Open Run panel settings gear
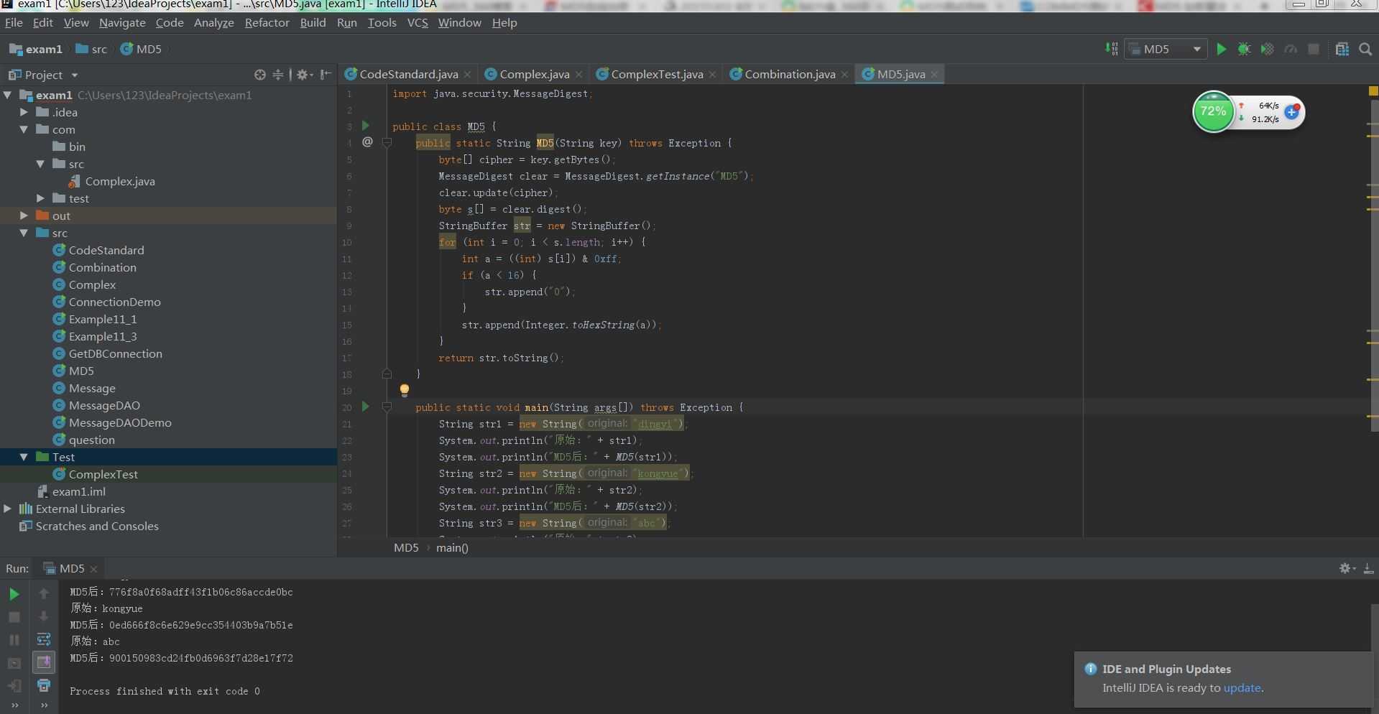 (1345, 568)
